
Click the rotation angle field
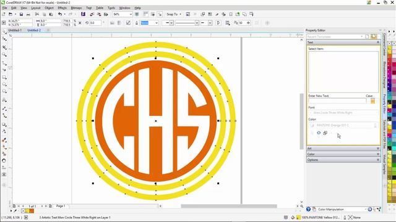click(x=96, y=23)
